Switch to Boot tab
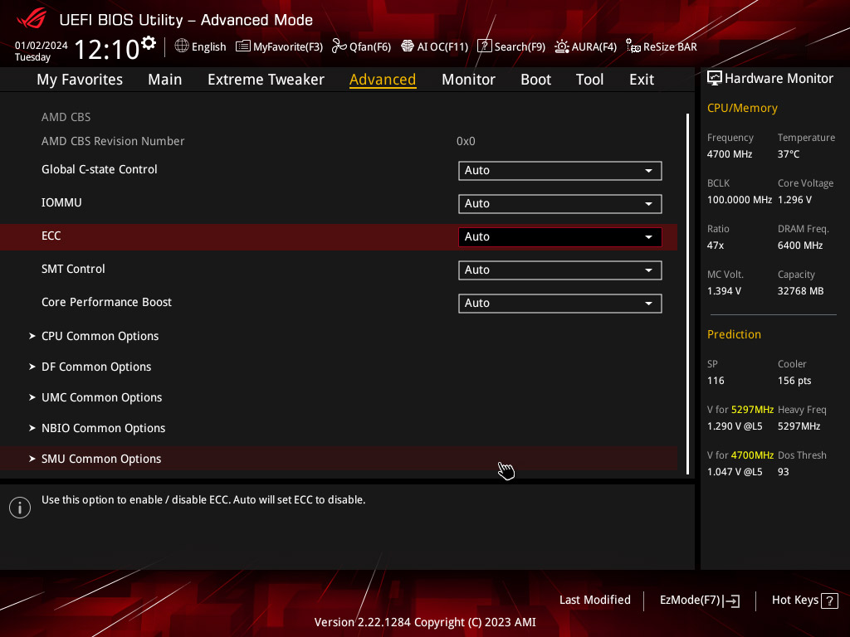850x637 pixels. 535,80
